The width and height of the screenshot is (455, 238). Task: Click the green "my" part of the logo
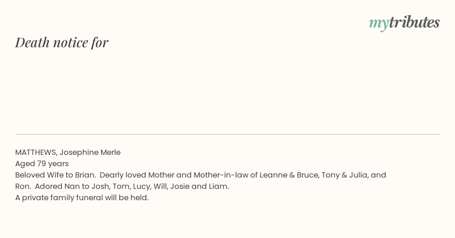coord(378,24)
